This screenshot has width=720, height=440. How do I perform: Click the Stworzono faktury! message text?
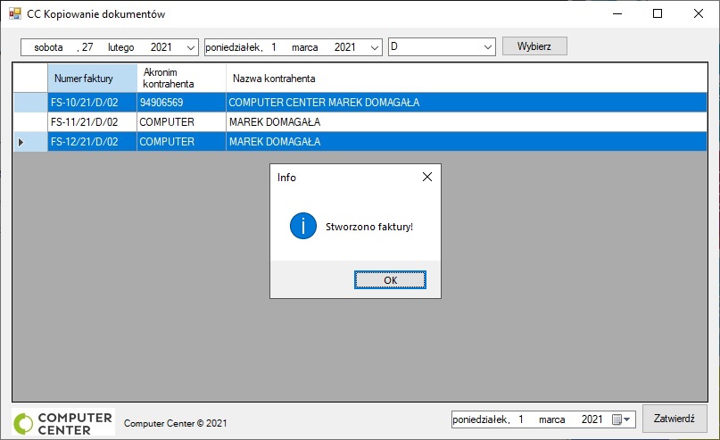369,227
